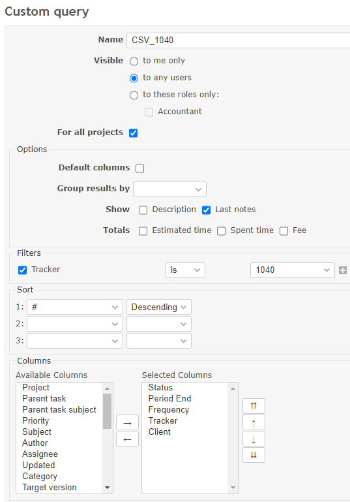
Task: Choose 'to these roles only' radio button
Action: [x=134, y=95]
